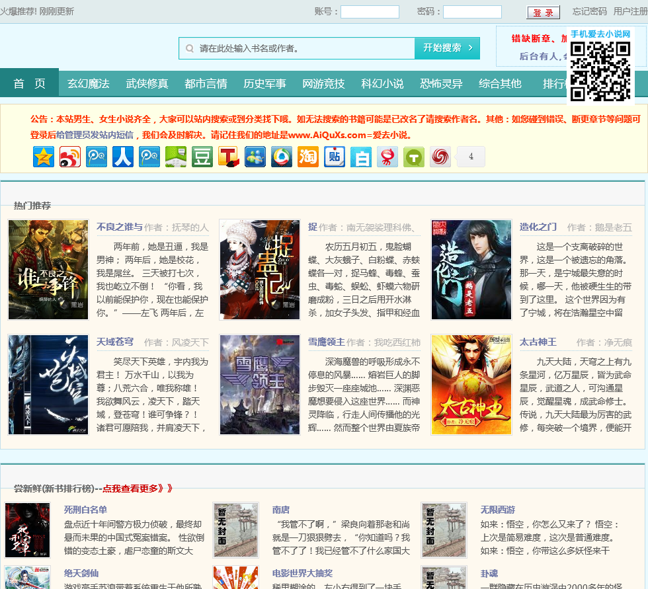Focus the 账号 account input field
Image resolution: width=648 pixels, height=589 pixels.
click(x=370, y=11)
